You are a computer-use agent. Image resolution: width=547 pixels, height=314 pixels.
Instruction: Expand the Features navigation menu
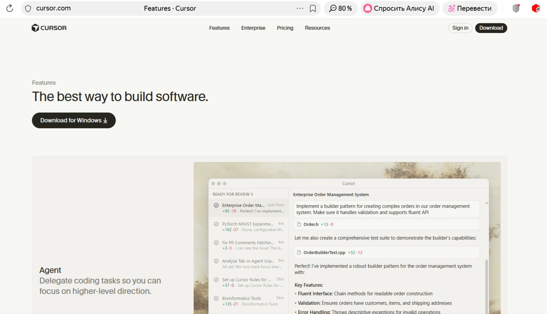(219, 28)
